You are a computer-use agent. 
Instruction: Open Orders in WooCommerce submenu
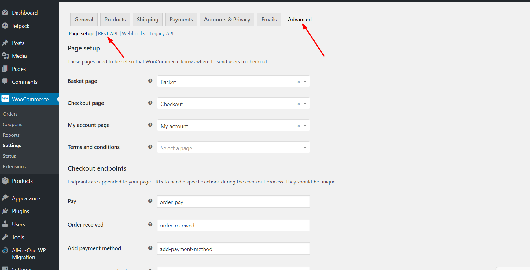coord(10,114)
